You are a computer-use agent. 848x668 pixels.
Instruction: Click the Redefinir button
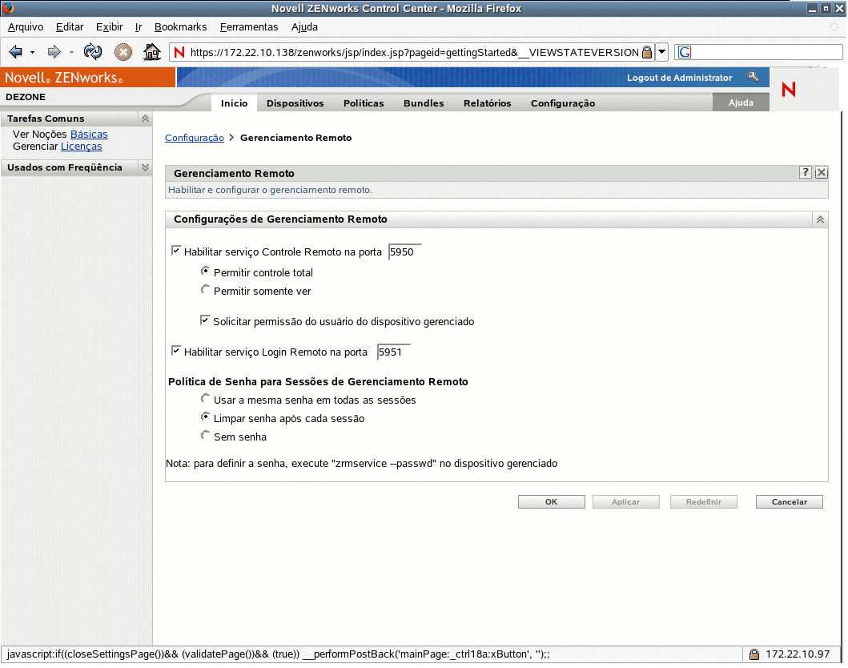[704, 502]
